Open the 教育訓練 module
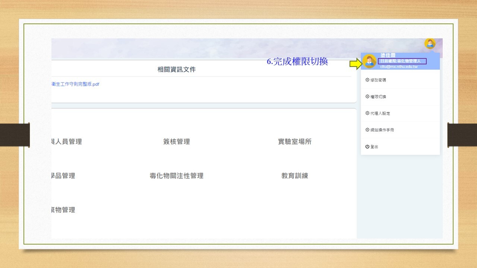 [294, 176]
